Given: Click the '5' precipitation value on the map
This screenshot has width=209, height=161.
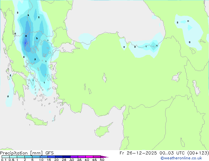Looking at the screenshot, I should [x=37, y=38].
